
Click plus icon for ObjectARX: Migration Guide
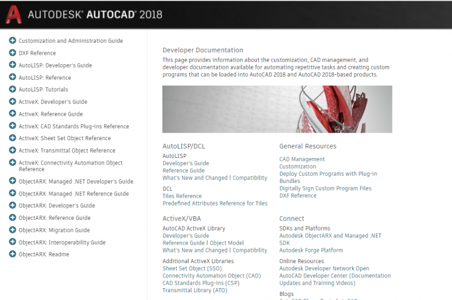(x=12, y=230)
